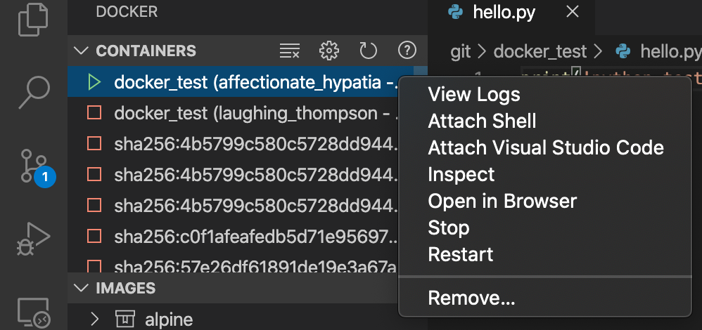Click the Python icon on hello.py tab
Image resolution: width=702 pixels, height=330 pixels.
455,12
